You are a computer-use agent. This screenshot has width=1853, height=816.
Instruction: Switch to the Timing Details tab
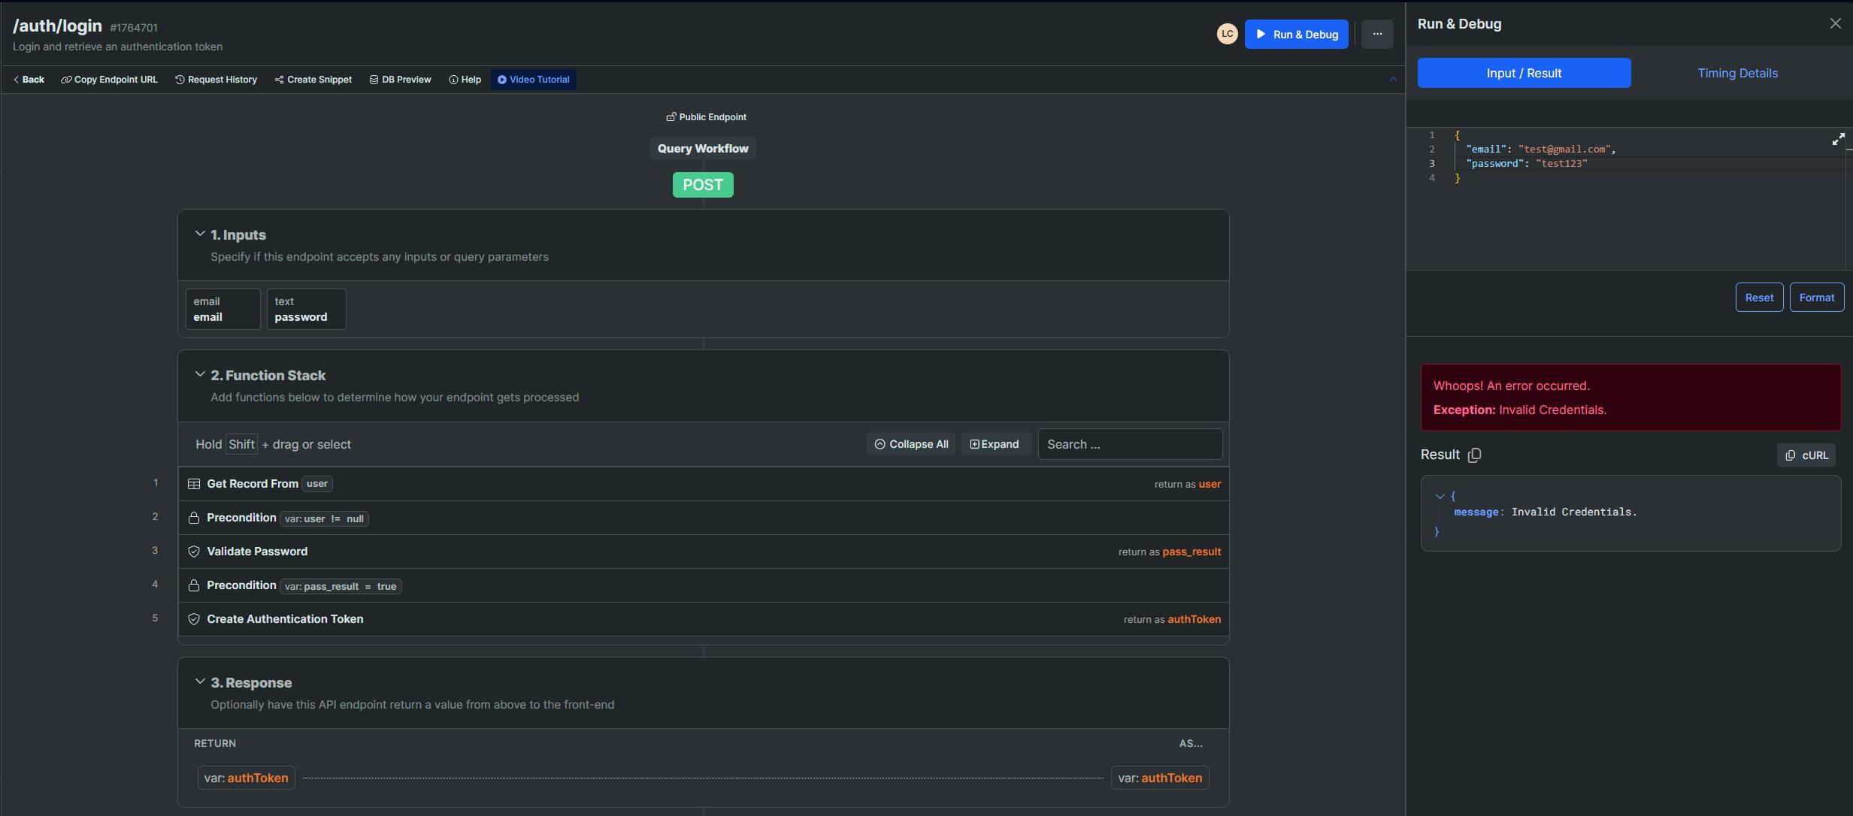[1737, 74]
